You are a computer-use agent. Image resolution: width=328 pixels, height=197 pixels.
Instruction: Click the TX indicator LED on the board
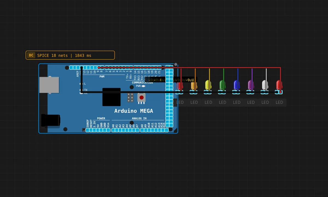(x=81, y=90)
